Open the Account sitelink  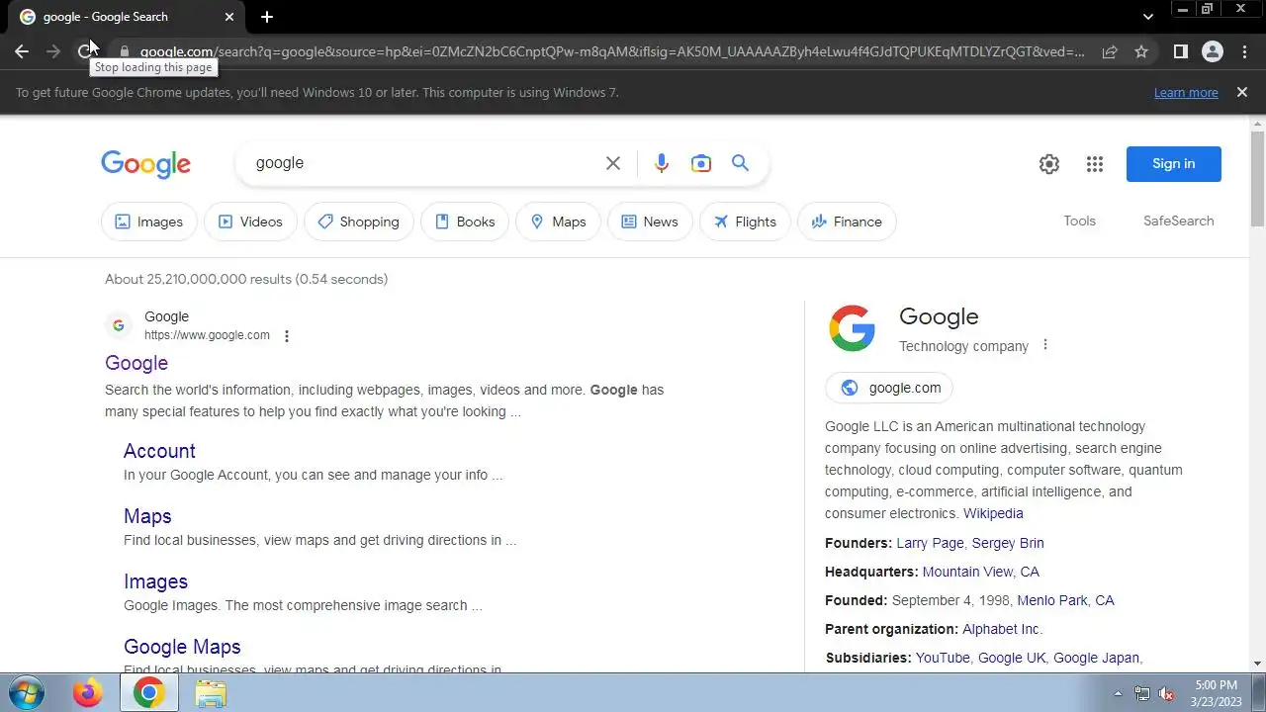pyautogui.click(x=159, y=451)
